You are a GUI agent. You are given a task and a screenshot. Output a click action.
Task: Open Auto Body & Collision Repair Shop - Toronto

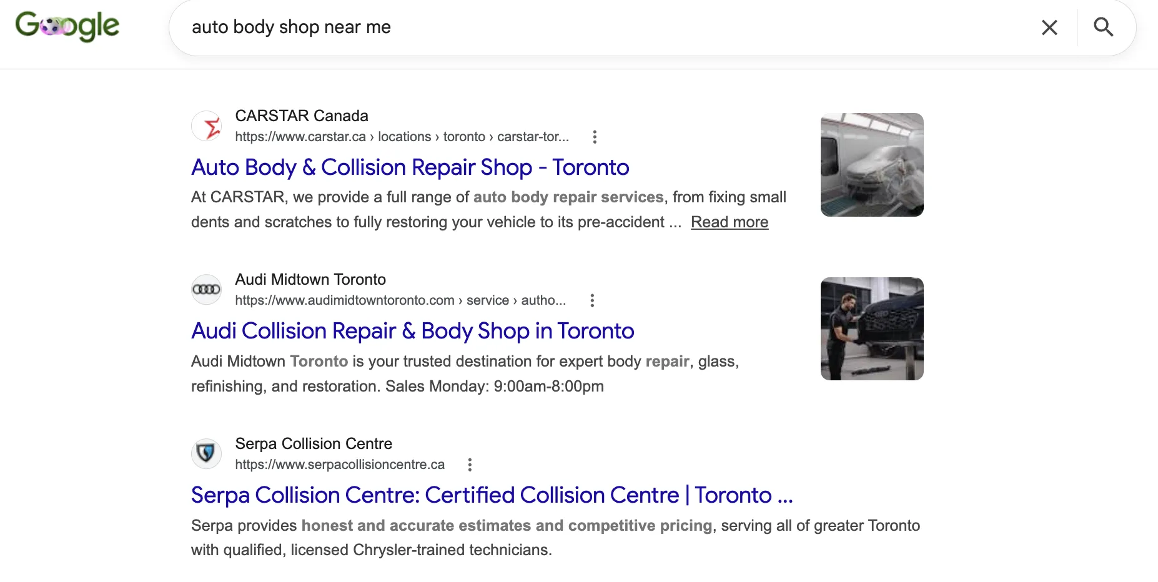tap(410, 167)
